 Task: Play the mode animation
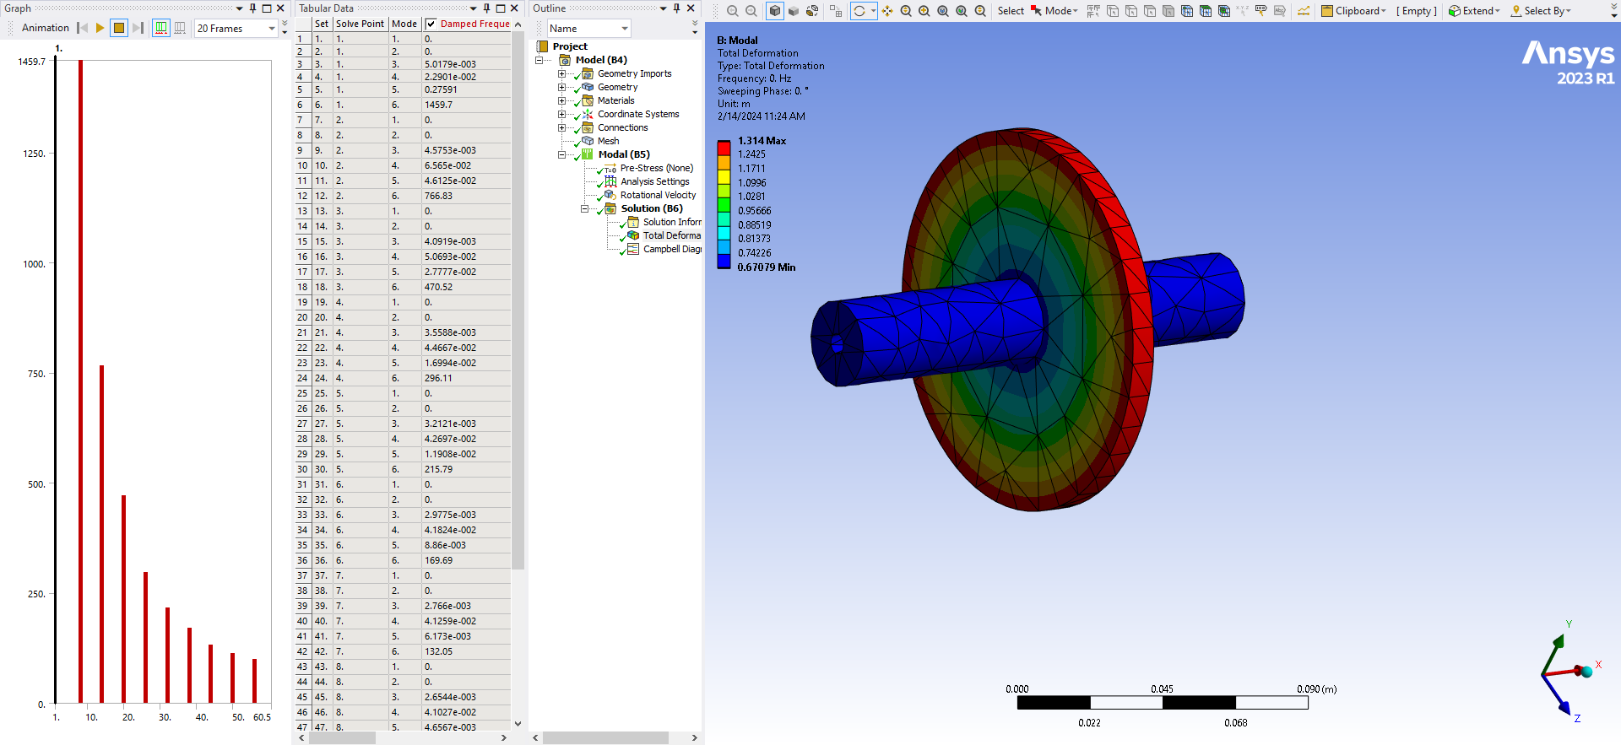(x=100, y=28)
